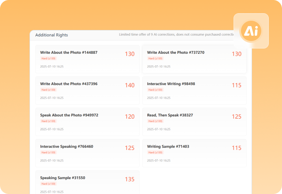
Task: Click Hard tag under Interactive Writing #98498
Action: [156, 90]
